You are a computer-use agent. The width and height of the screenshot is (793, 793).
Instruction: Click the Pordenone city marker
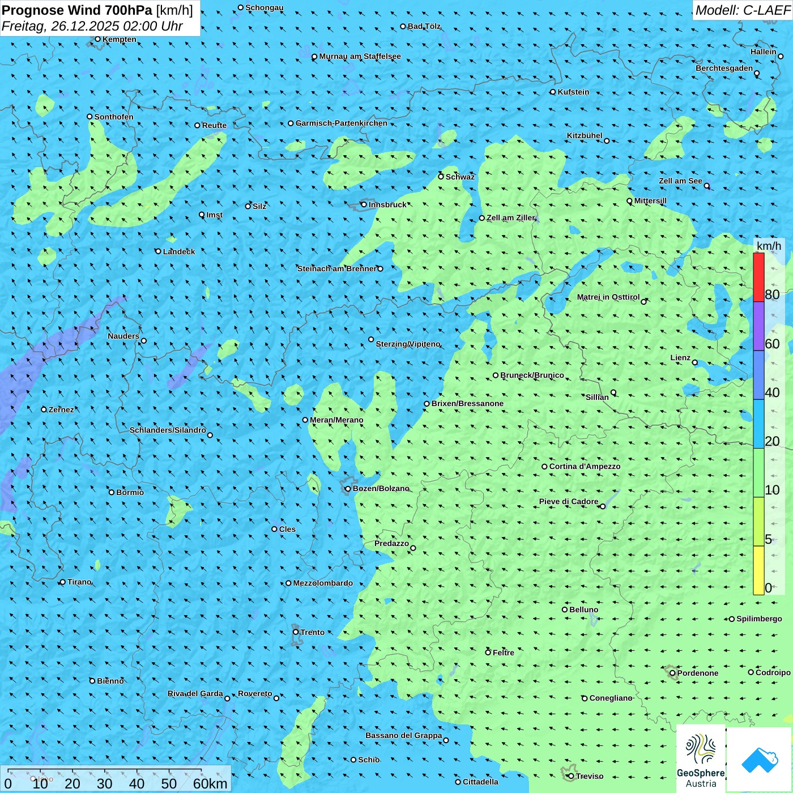click(x=672, y=673)
